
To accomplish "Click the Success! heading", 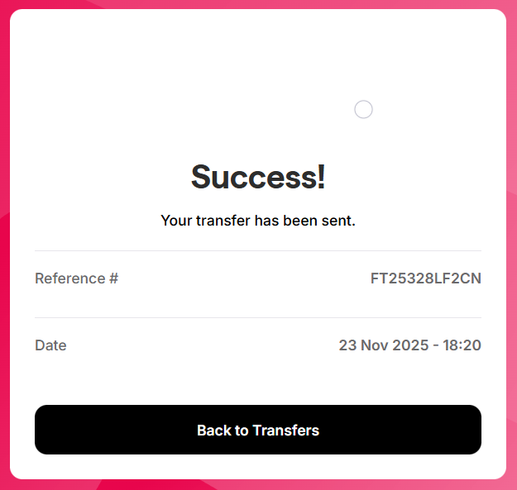I will coord(258,176).
